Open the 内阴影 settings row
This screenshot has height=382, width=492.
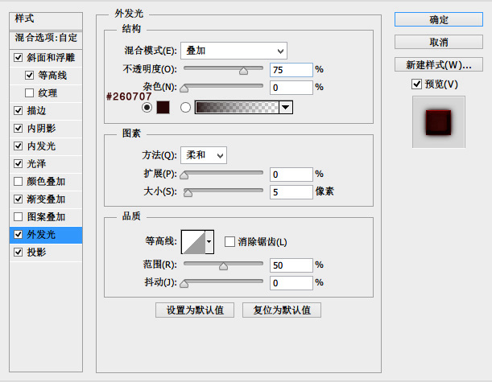tap(46, 128)
